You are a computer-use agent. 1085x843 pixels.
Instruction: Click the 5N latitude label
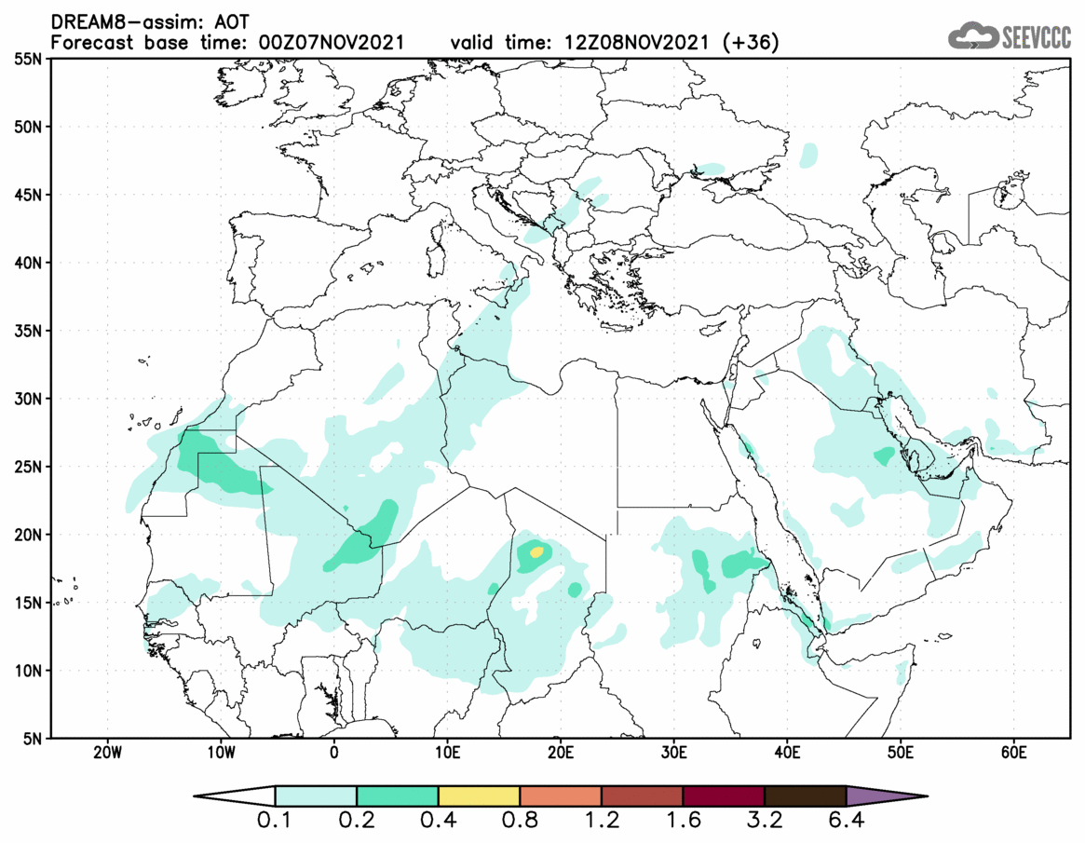tap(33, 739)
